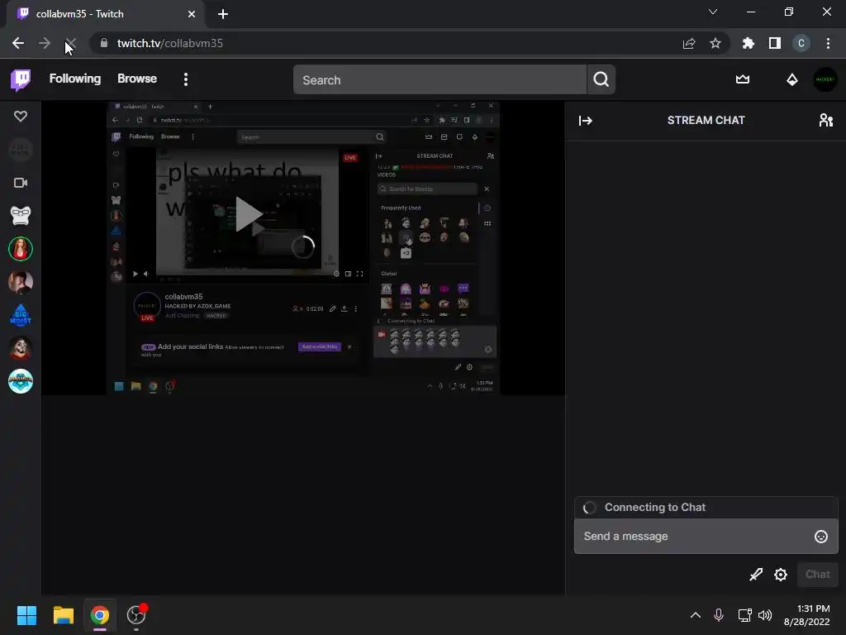Screen dimensions: 846x635
Task: Close the collabvm35 - Twitch tab
Action: [x=192, y=14]
